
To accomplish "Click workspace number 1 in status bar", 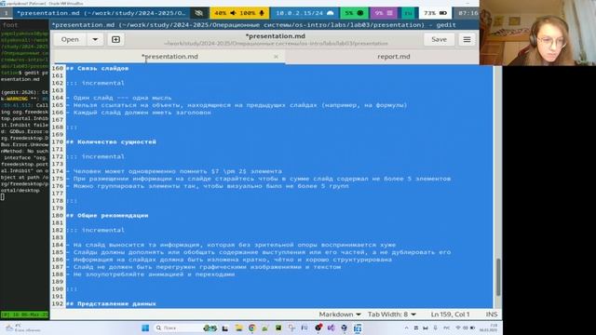I will pos(7,13).
